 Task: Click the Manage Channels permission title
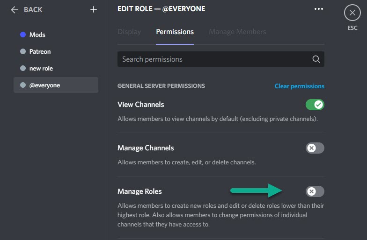click(146, 148)
